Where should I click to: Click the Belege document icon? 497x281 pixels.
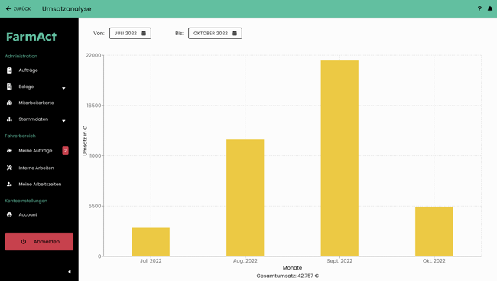pyautogui.click(x=9, y=87)
